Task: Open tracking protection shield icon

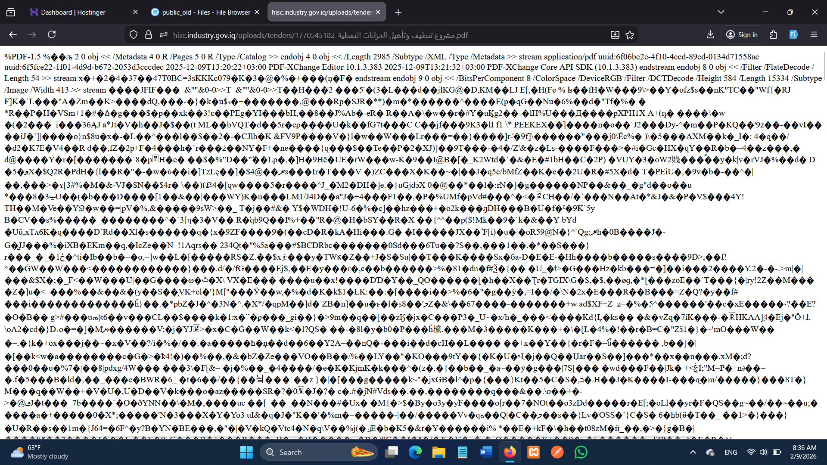Action: pyautogui.click(x=134, y=35)
